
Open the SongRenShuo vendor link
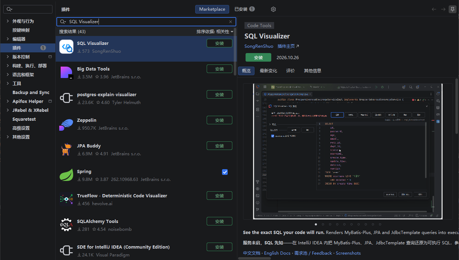point(259,46)
